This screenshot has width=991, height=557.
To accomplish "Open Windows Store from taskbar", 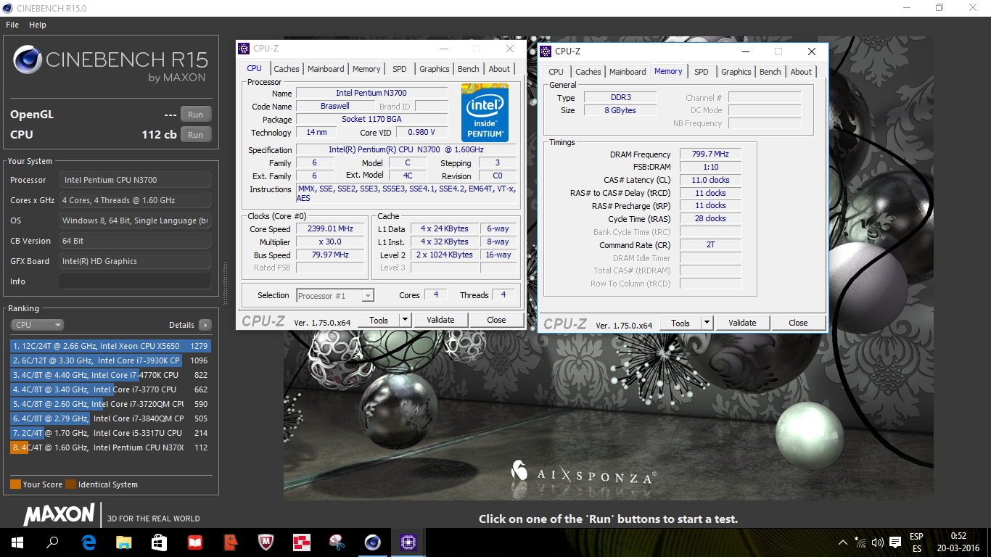I will (x=159, y=542).
